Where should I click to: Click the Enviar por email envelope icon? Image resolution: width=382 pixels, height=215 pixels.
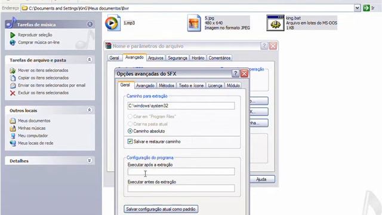[13, 85]
